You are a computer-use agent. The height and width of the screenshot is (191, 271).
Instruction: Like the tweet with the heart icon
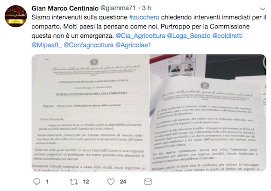coord(111,182)
